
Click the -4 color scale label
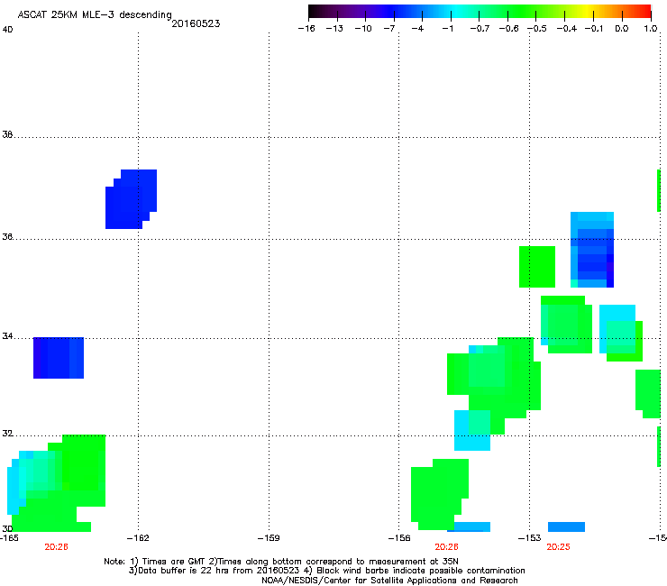tap(417, 29)
